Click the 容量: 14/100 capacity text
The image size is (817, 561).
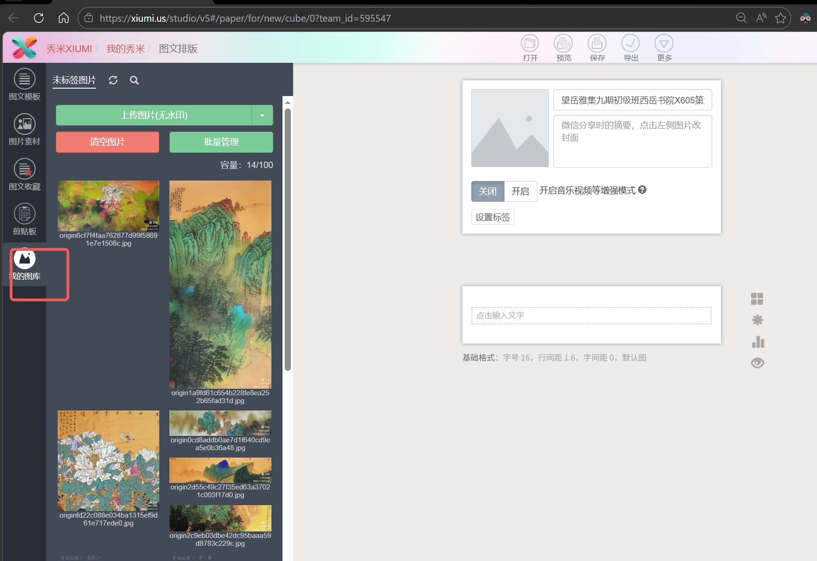click(246, 165)
